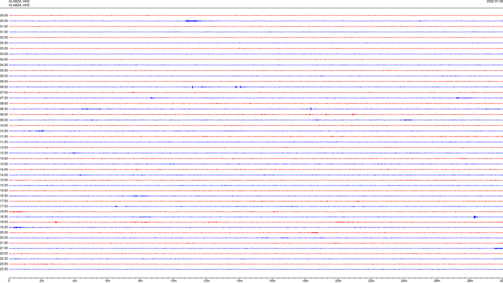Select the 20m axis tick label

pos(338,281)
